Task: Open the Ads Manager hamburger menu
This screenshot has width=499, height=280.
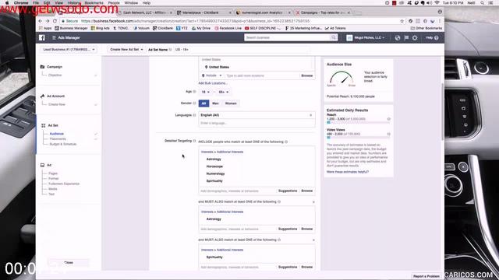Action: 54,37
